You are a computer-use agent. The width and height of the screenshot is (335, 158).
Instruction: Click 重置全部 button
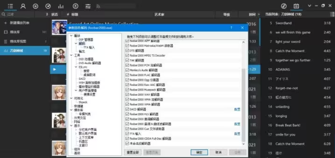(133, 152)
